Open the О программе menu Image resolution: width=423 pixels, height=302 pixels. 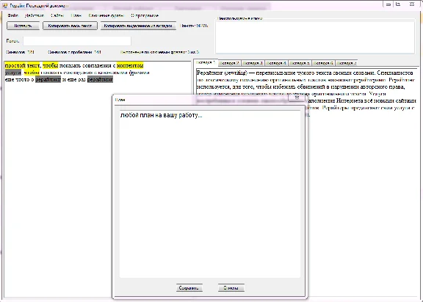145,15
